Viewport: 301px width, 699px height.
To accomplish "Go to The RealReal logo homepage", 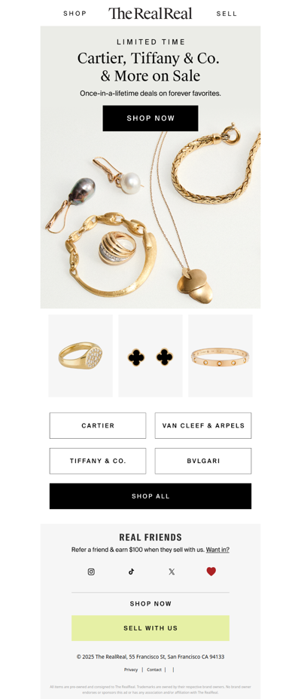I will (150, 14).
